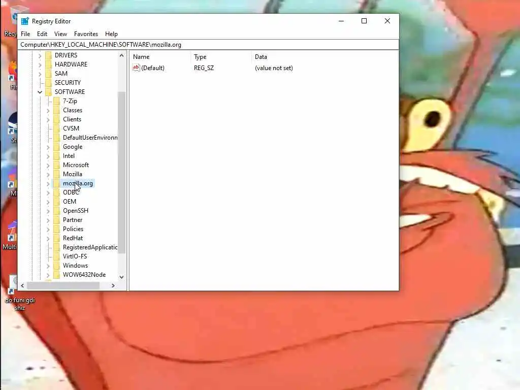Image resolution: width=520 pixels, height=390 pixels.
Task: Click the (Default) string value icon
Action: (136, 68)
